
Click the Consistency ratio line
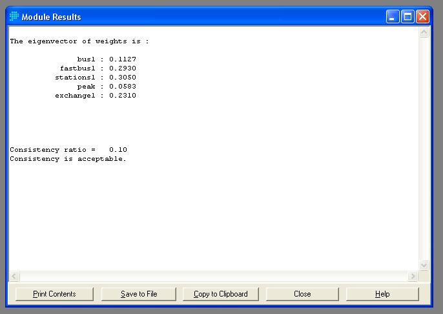coord(68,150)
